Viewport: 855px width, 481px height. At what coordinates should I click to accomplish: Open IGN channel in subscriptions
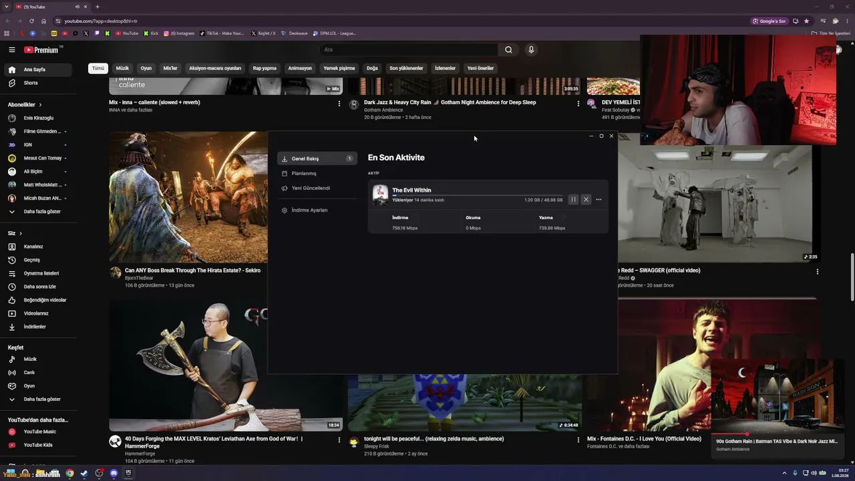pos(39,145)
